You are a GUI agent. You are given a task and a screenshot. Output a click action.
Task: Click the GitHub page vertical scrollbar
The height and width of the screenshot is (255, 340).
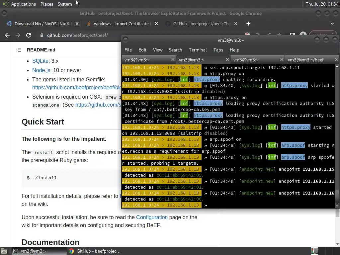click(337, 212)
